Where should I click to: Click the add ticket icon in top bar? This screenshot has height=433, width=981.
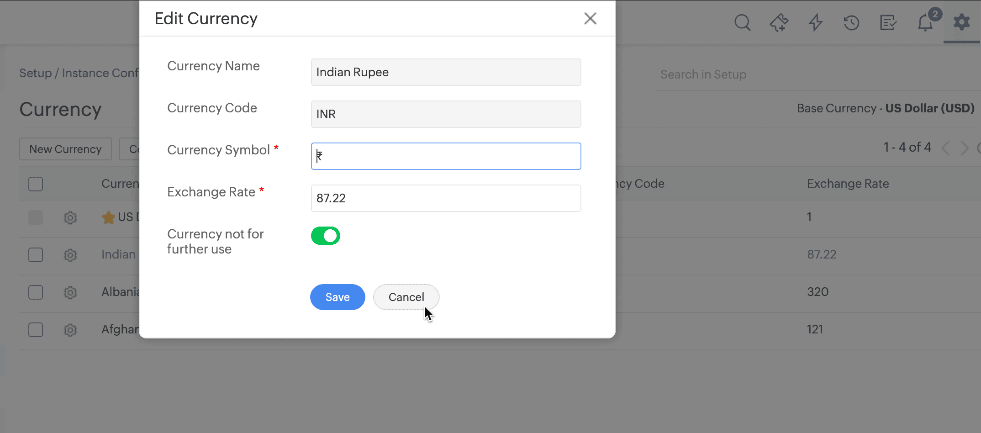[x=779, y=22]
